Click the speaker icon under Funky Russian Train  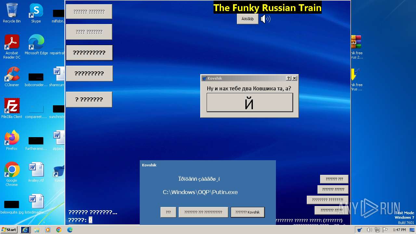click(266, 19)
